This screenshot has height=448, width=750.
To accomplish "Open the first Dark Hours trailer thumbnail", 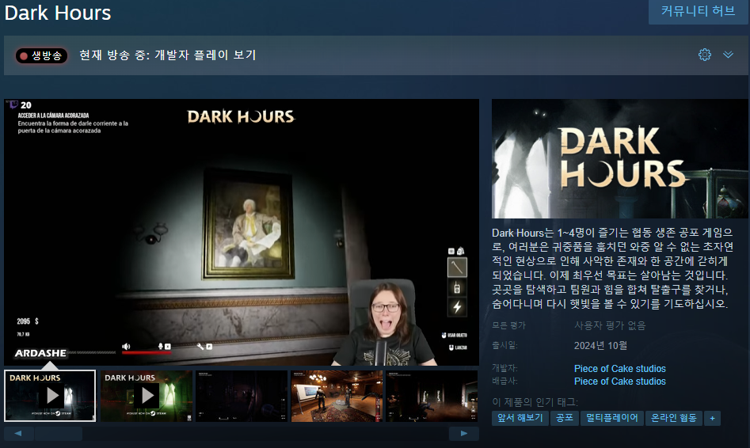I will [50, 396].
